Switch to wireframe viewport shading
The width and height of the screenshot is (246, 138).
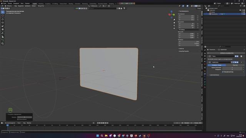coord(194,6)
